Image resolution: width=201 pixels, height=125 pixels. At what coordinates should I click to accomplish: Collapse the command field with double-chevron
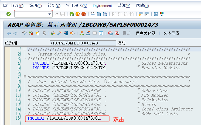click(56, 14)
